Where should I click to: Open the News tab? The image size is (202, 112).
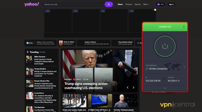(120, 4)
